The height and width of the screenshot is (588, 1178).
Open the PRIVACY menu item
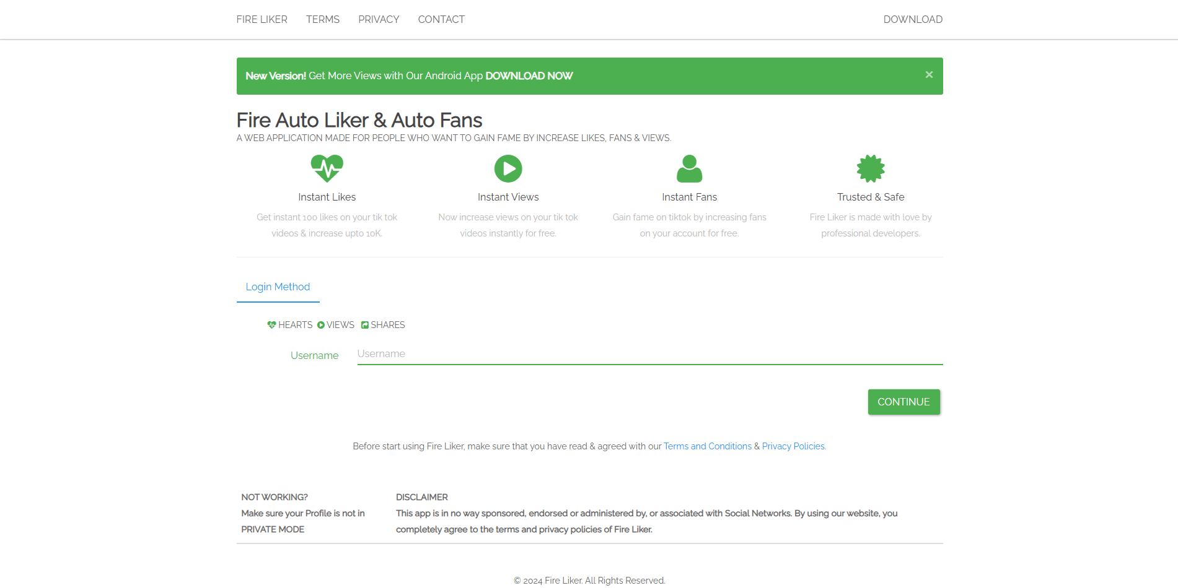[379, 19]
